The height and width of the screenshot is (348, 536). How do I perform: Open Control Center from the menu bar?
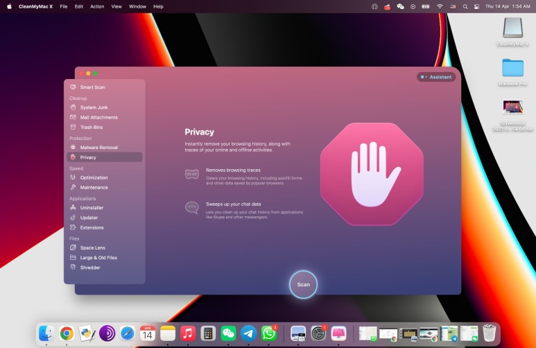point(476,6)
